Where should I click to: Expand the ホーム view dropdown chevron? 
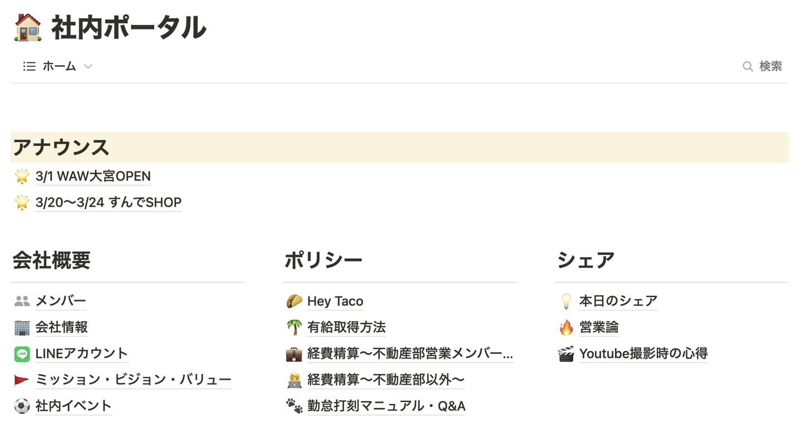[88, 67]
